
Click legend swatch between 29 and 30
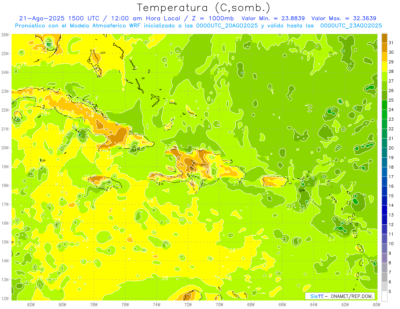point(384,57)
